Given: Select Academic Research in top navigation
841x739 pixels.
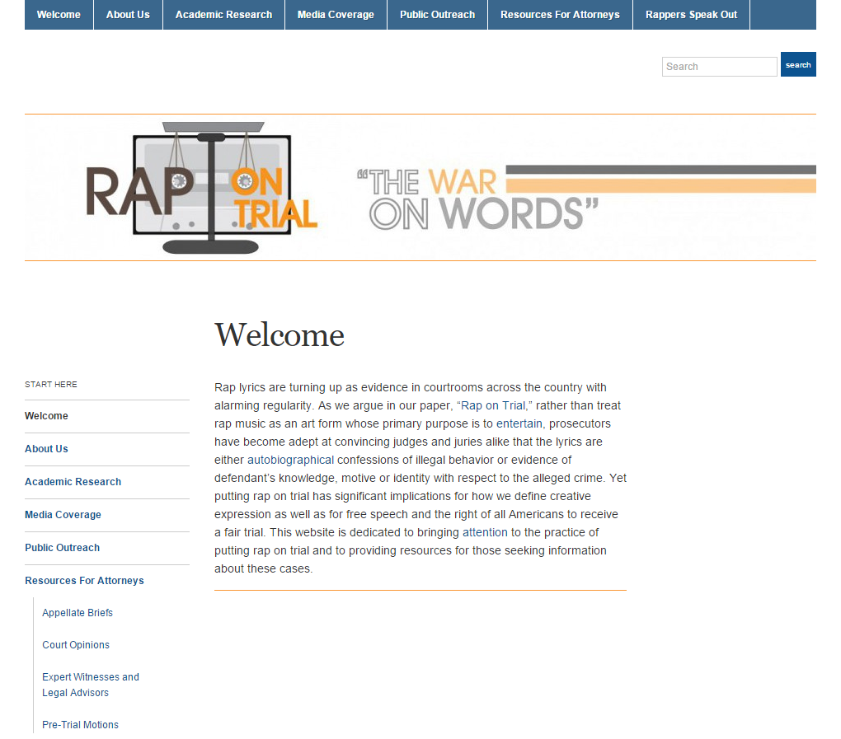Looking at the screenshot, I should coord(223,15).
